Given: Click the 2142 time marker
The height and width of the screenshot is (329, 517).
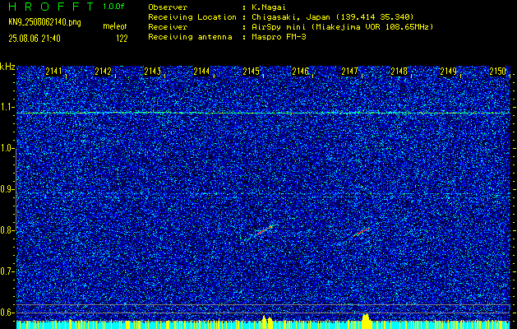Looking at the screenshot, I should coord(103,72).
